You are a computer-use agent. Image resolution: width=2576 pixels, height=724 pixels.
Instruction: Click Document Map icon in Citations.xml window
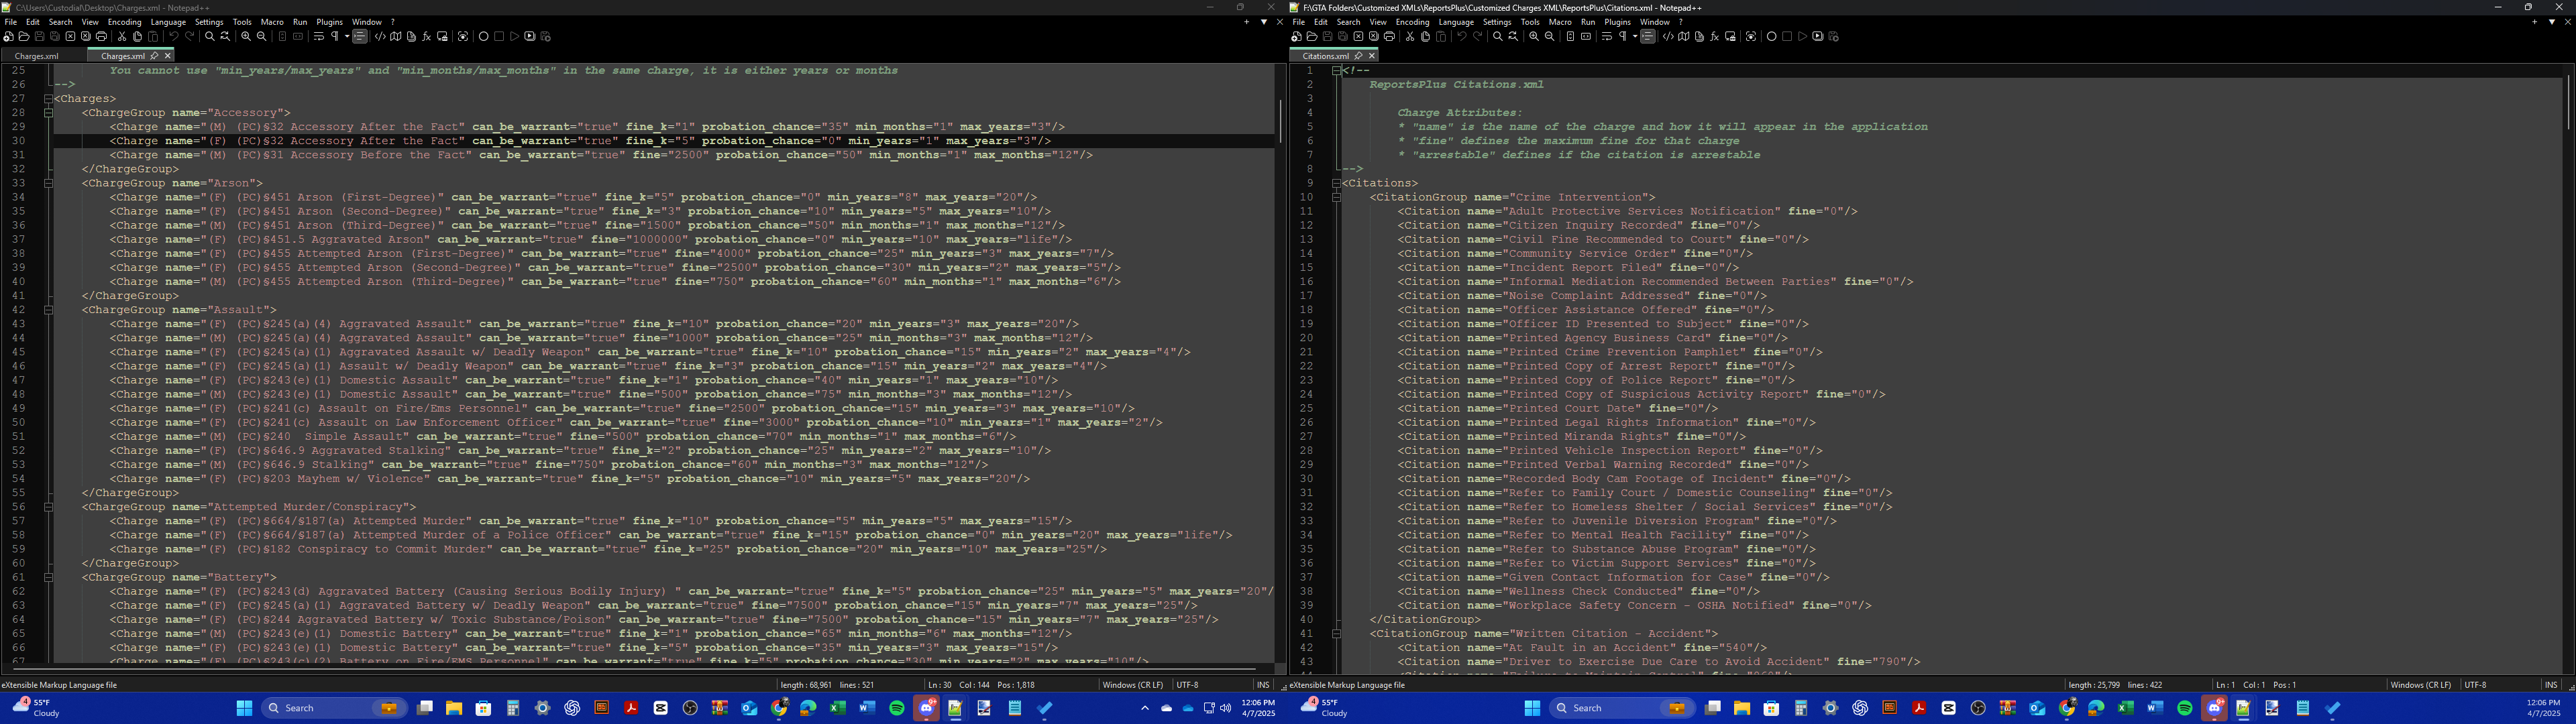pos(1684,36)
